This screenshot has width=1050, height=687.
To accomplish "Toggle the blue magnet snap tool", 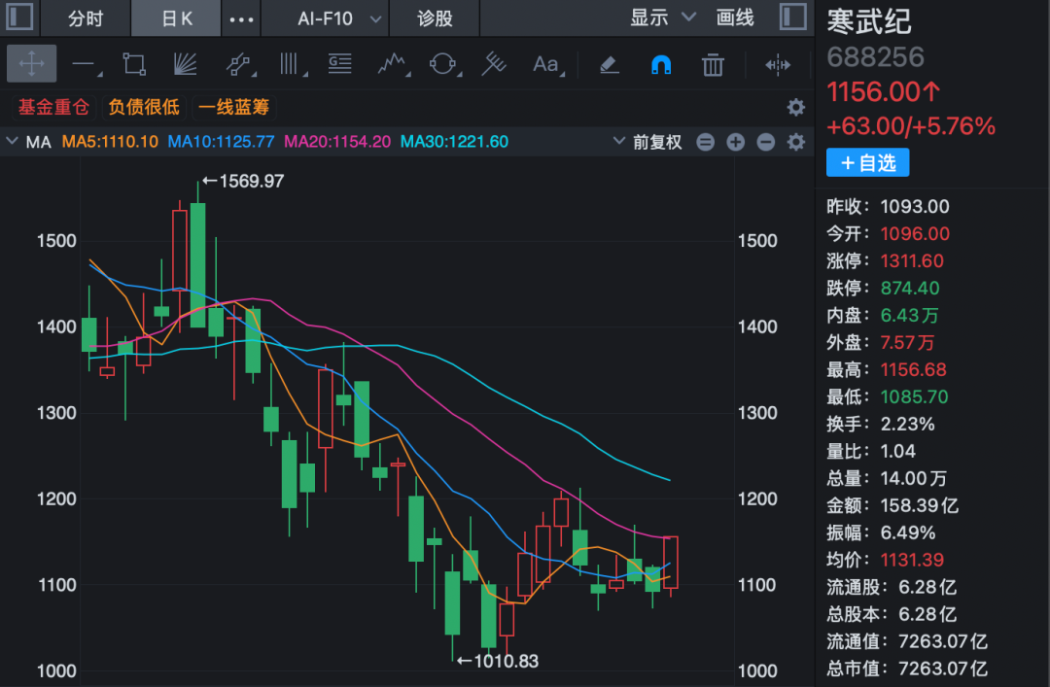I will [661, 65].
